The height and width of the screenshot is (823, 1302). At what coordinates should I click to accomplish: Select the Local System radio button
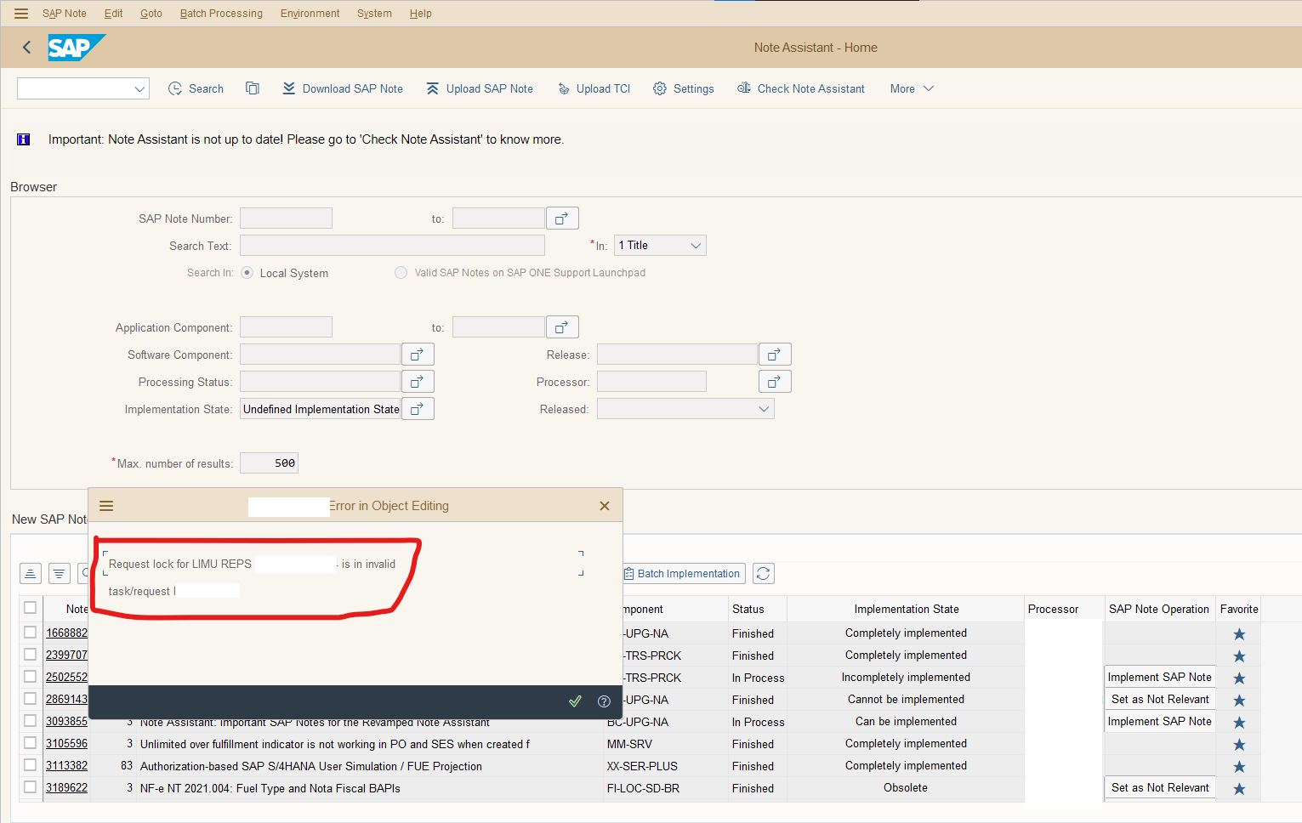click(247, 273)
